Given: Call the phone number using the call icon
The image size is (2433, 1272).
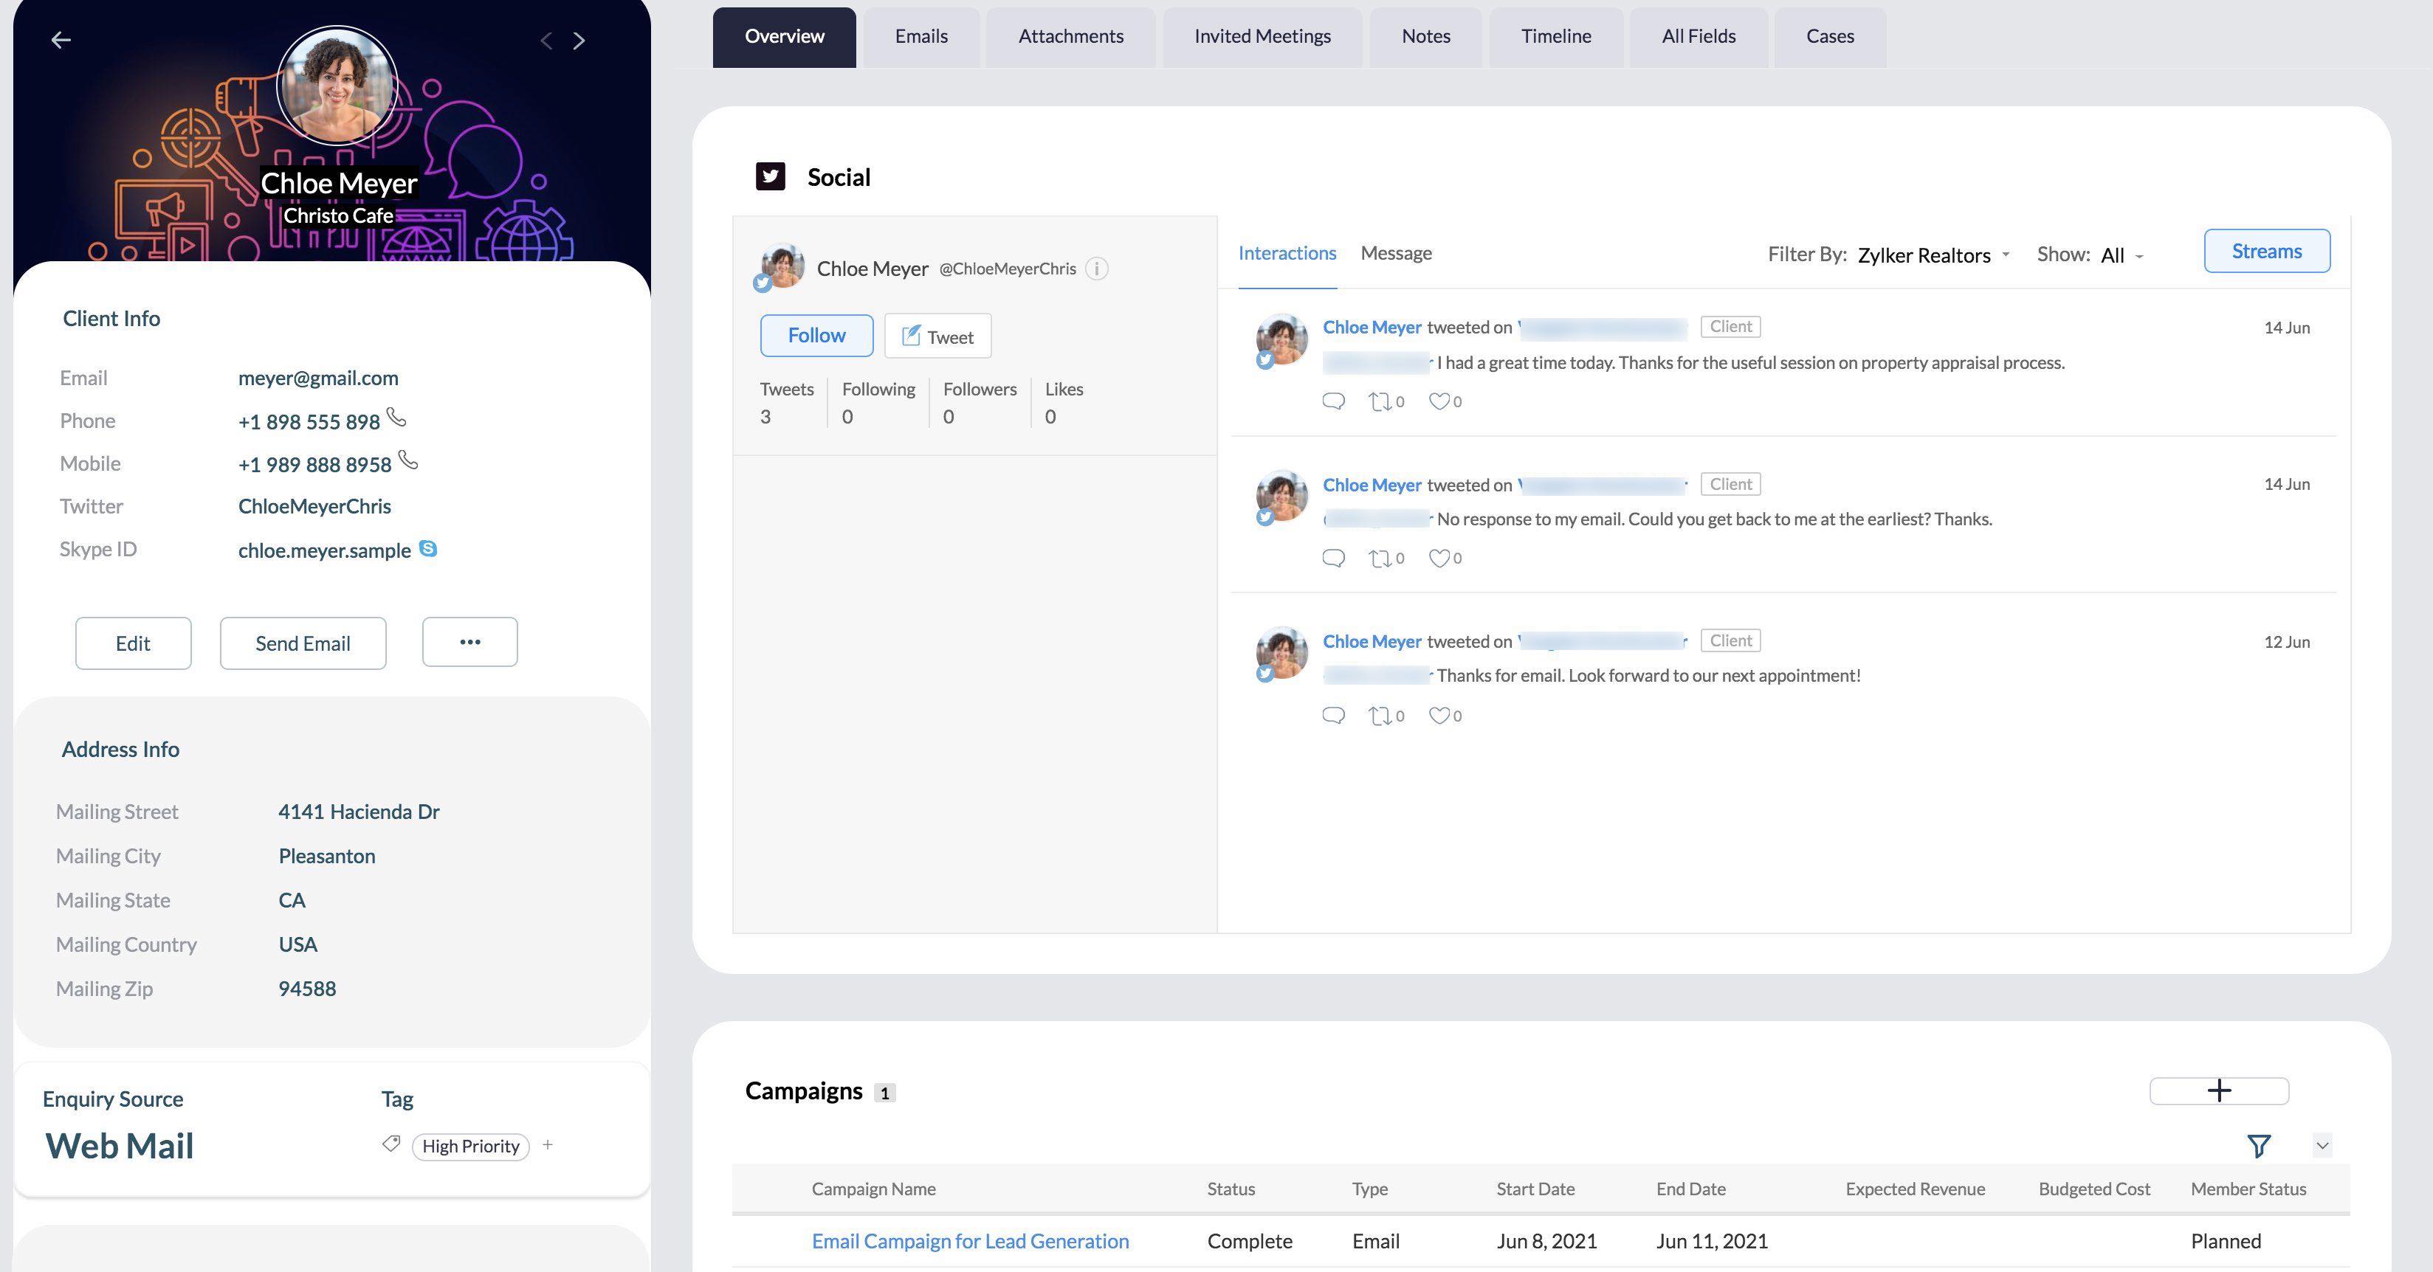Looking at the screenshot, I should (396, 416).
